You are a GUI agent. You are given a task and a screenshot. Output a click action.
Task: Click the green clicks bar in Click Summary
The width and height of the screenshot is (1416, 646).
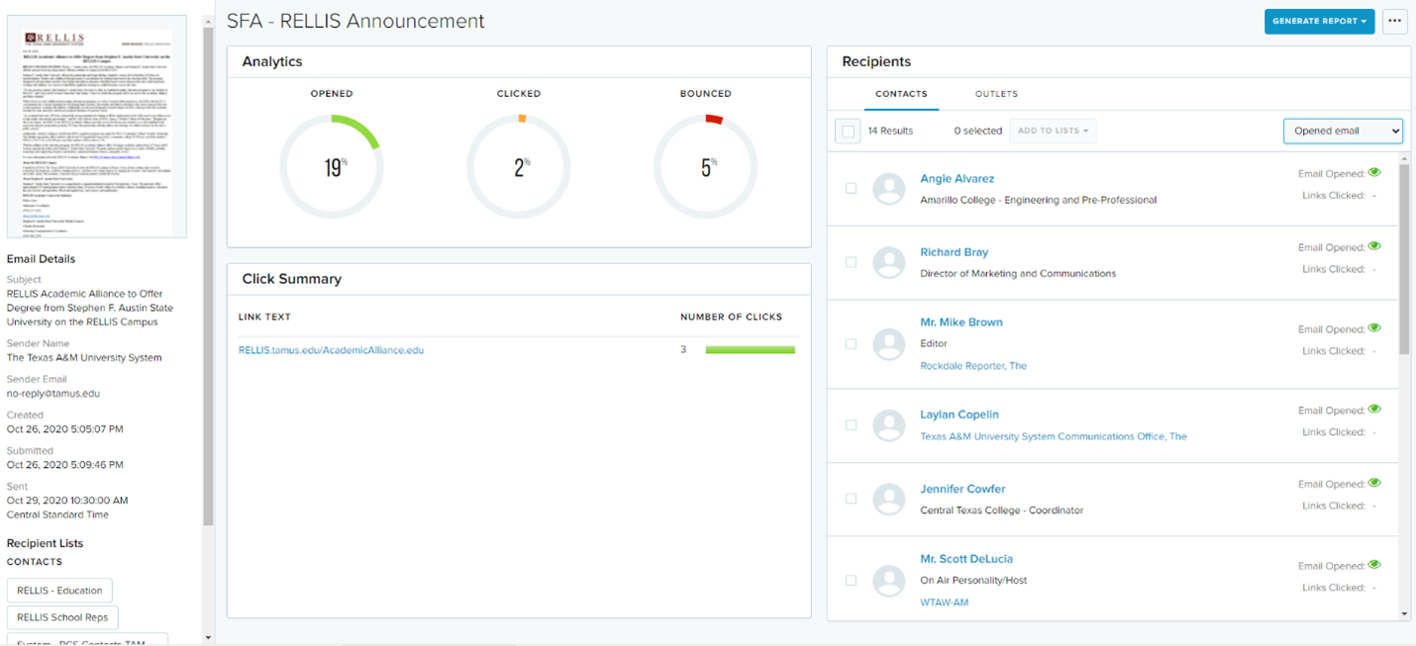[x=751, y=350]
